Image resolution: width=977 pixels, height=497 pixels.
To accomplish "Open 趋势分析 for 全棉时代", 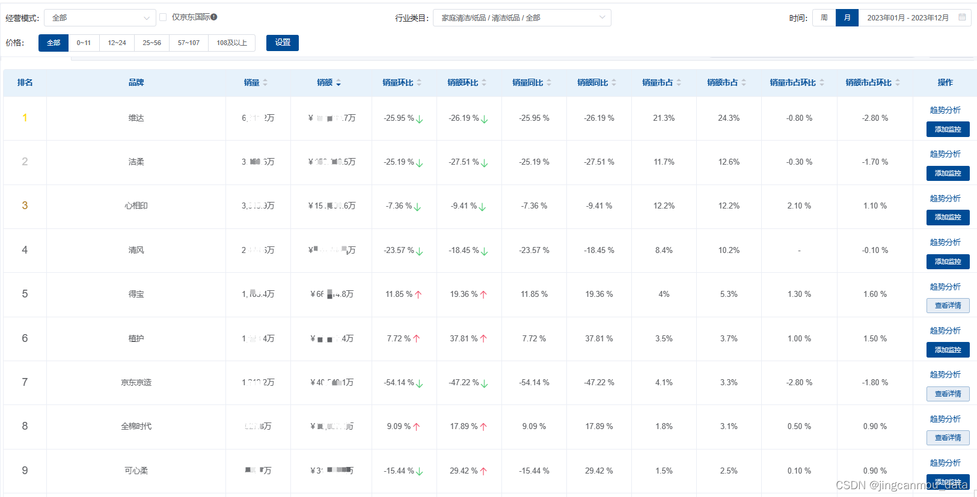I will 945,419.
